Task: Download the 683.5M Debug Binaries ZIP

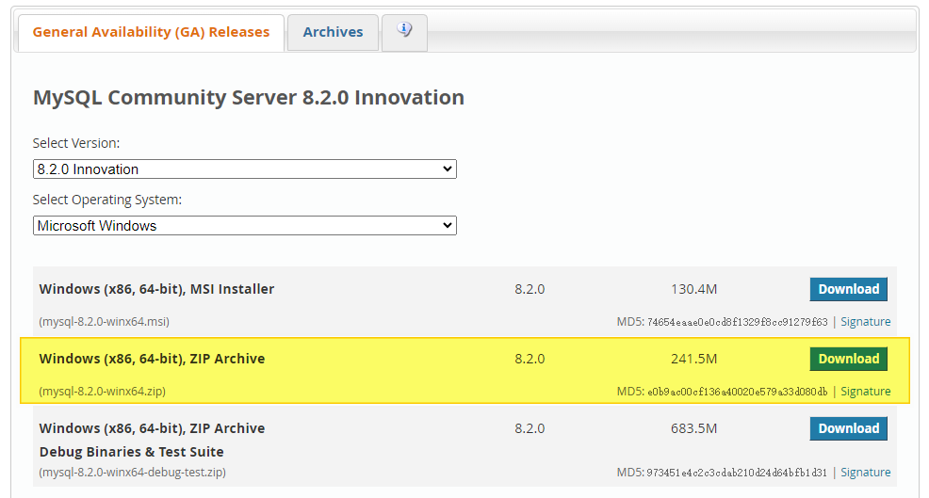Action: click(x=848, y=428)
